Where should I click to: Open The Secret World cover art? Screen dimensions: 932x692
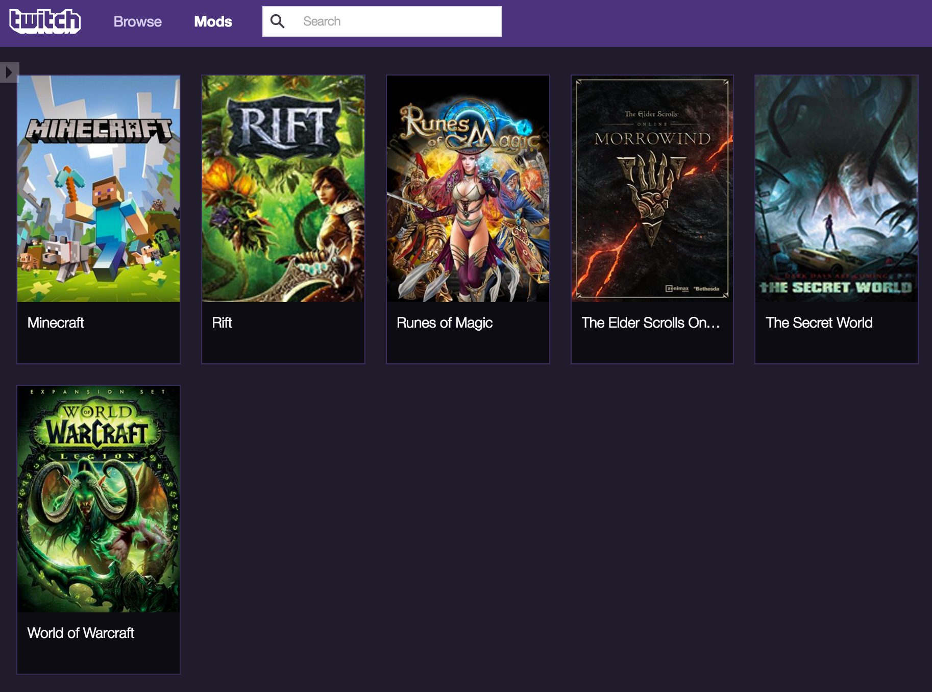point(837,189)
